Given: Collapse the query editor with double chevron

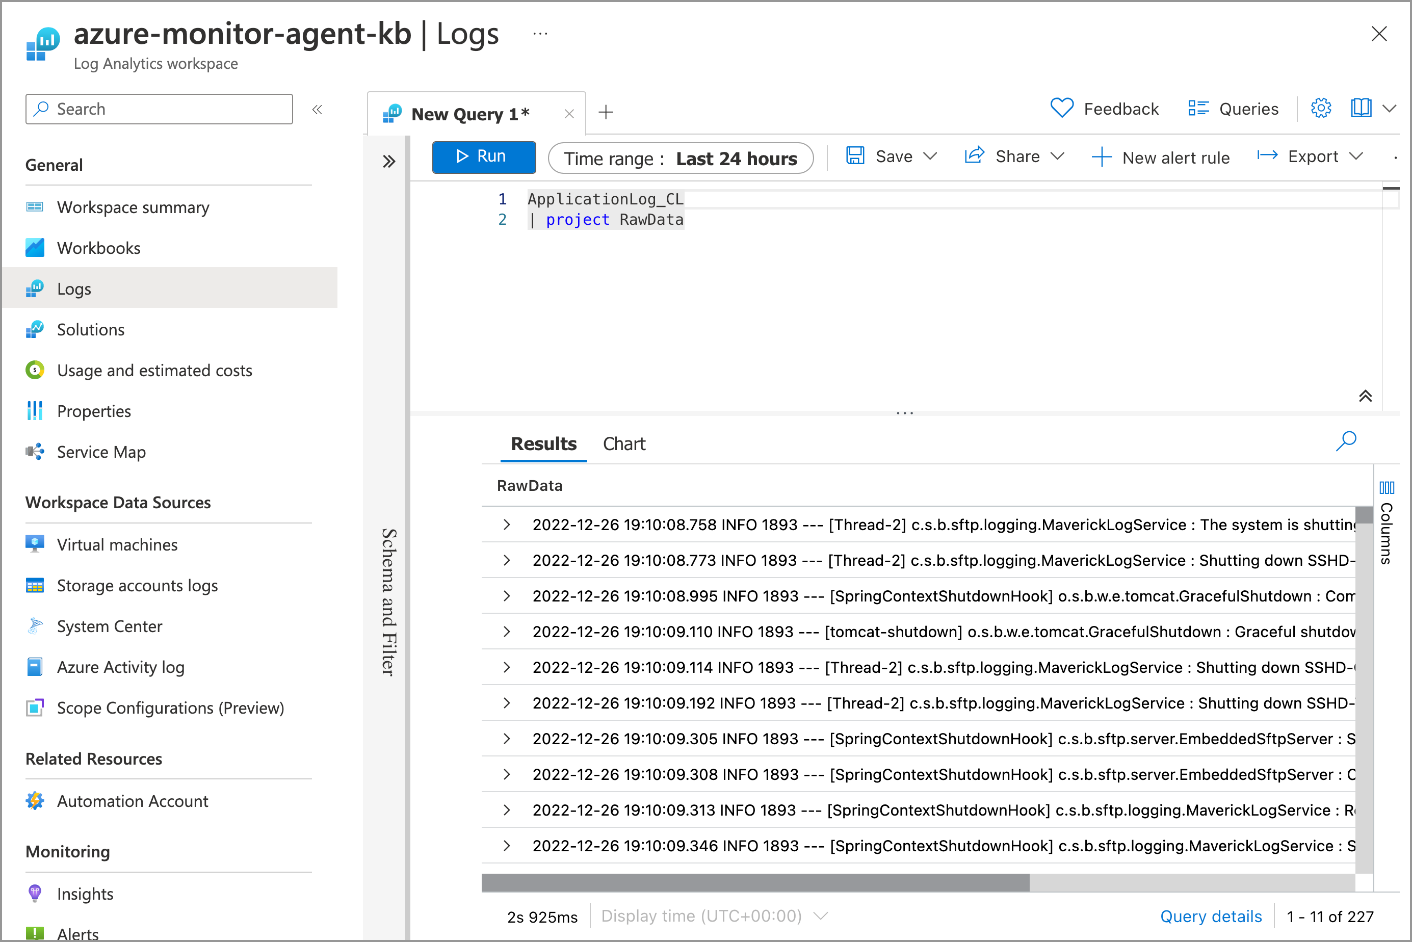Looking at the screenshot, I should (1365, 396).
